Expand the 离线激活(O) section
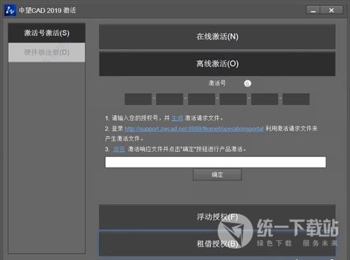 [217, 64]
